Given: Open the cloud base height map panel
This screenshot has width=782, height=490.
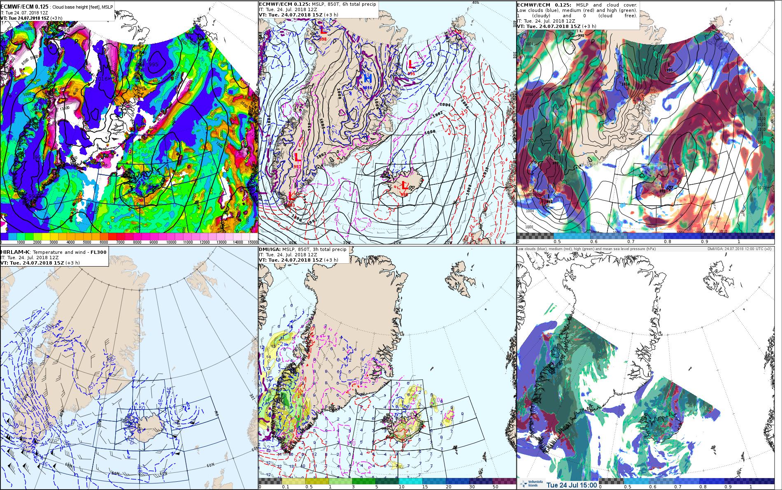Looking at the screenshot, I should click(x=129, y=123).
